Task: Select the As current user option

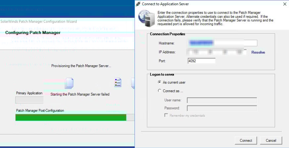Action: 160,82
